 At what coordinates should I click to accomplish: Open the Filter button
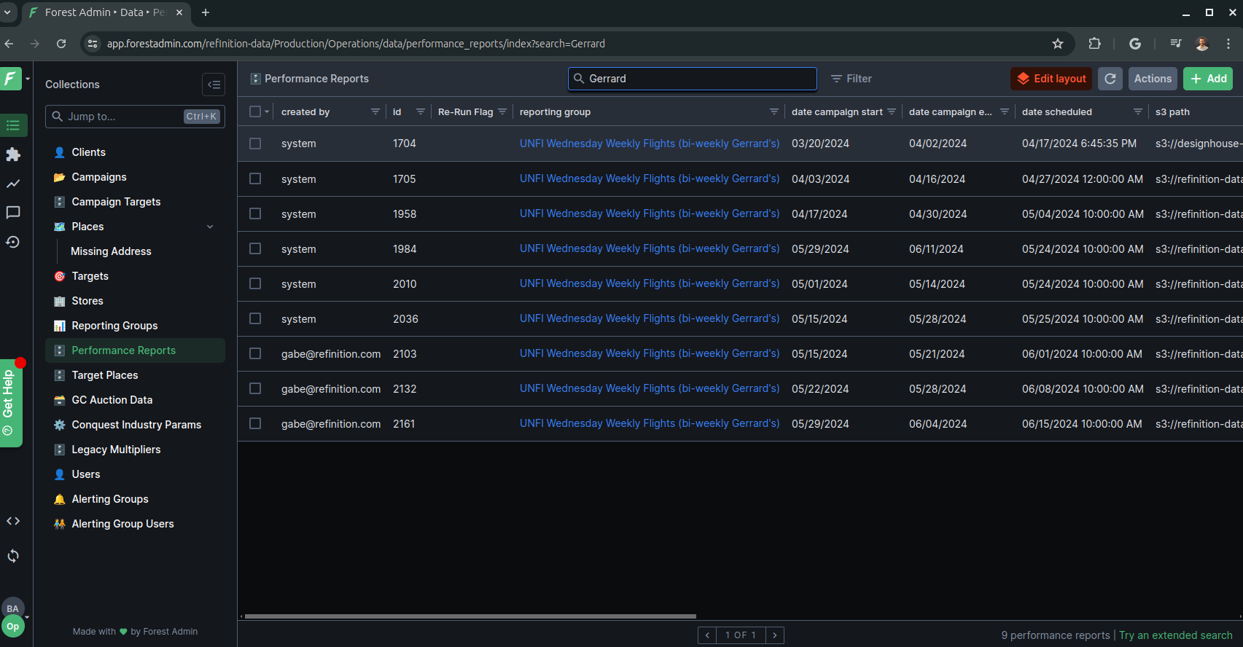(x=852, y=79)
